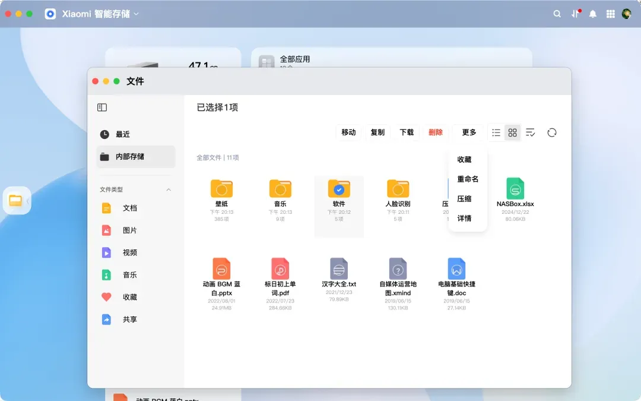
Task: Filter by Videos (视频) file type
Action: (x=136, y=253)
